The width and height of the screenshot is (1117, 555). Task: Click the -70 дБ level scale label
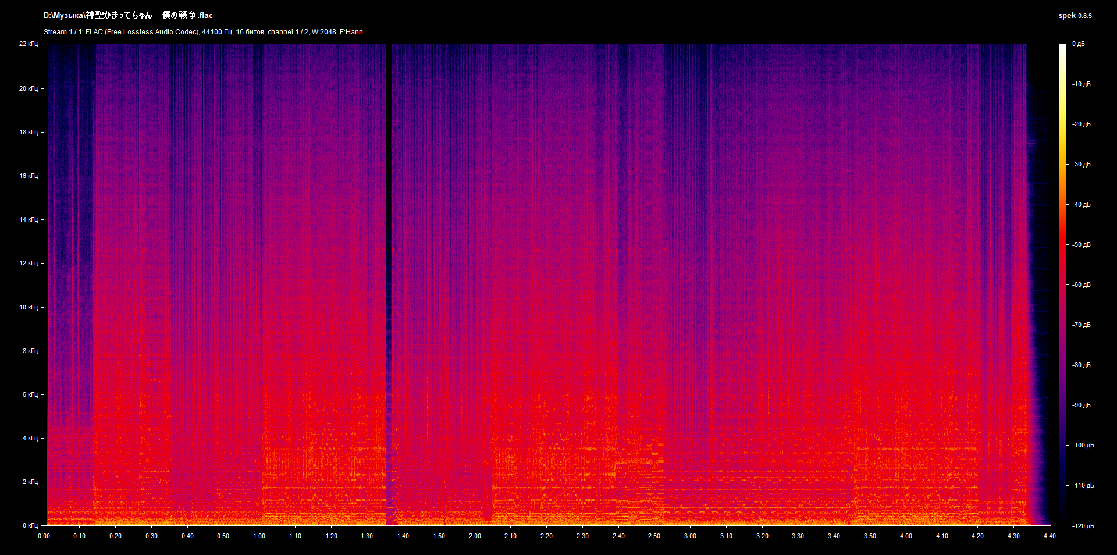tap(1082, 325)
